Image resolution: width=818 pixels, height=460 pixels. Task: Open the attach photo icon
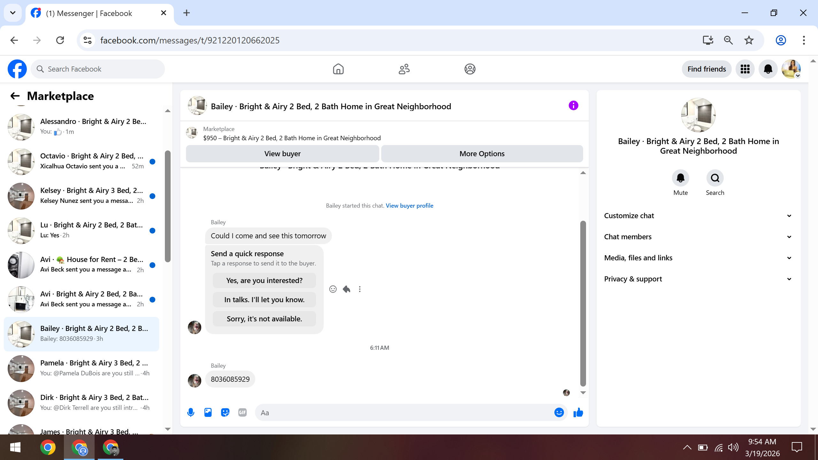(208, 412)
